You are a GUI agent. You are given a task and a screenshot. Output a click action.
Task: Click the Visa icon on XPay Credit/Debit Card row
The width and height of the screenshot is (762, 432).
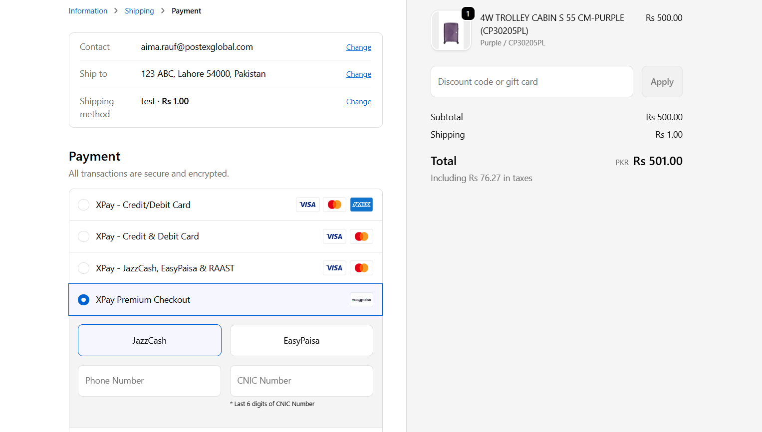307,205
